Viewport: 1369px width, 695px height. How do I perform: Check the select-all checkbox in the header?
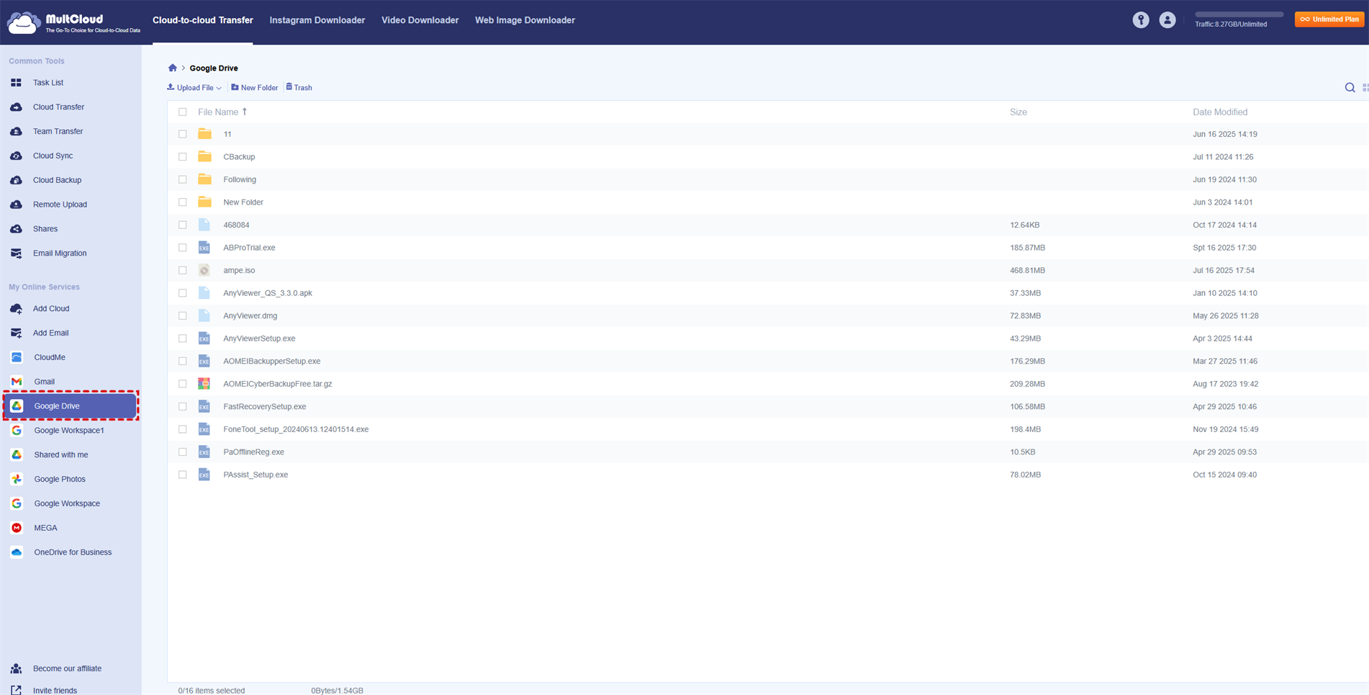point(182,112)
